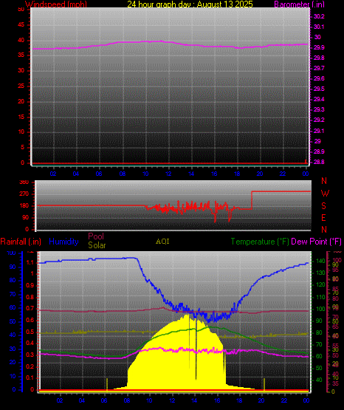
Task: Select the Temperature (°F) legend label
Action: click(260, 242)
